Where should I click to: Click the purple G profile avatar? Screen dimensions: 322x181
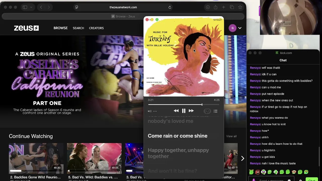pos(232,28)
